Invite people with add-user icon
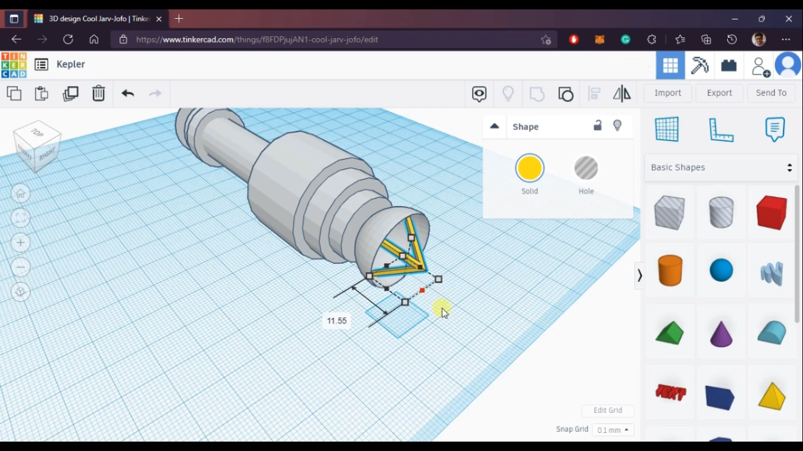This screenshot has height=451, width=803. tap(761, 66)
